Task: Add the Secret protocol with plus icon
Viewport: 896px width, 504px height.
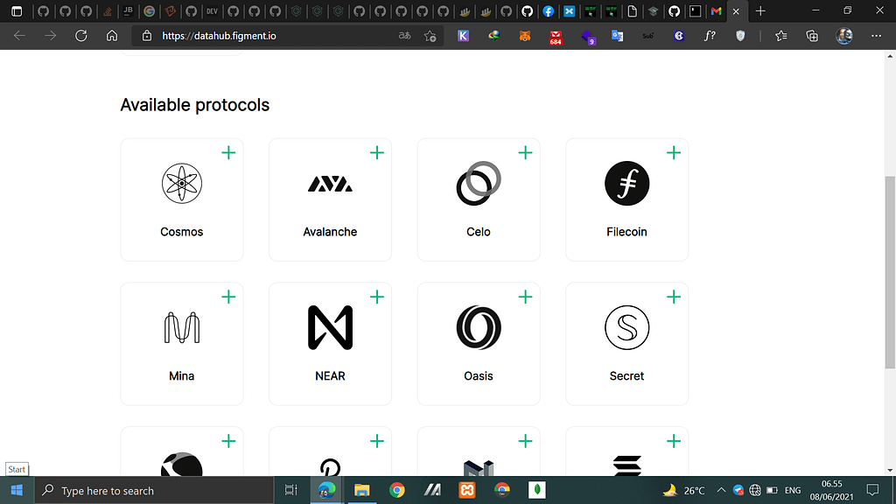Action: [674, 297]
